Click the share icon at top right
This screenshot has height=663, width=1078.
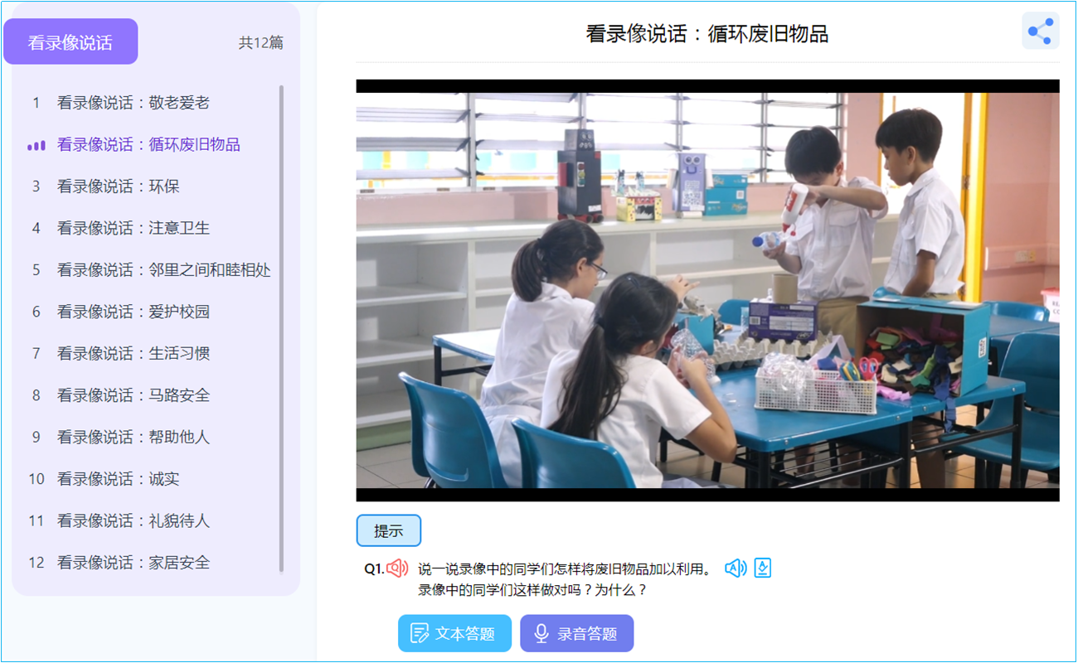coord(1040,31)
